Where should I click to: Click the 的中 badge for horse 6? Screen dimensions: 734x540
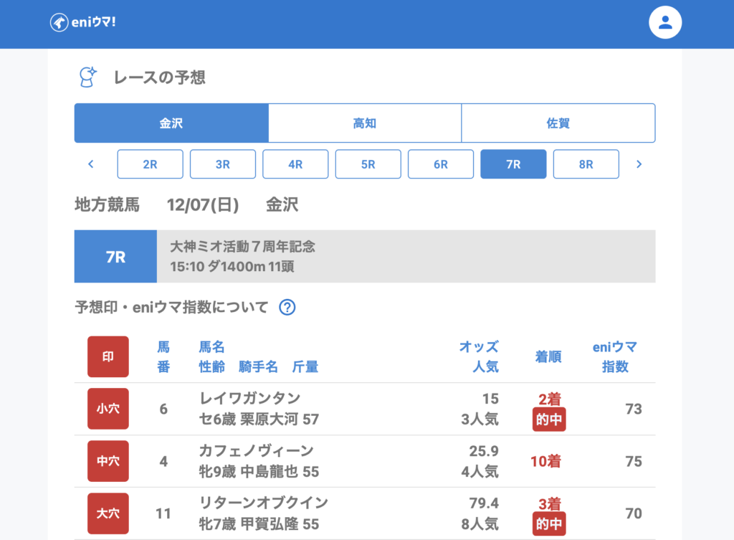tap(549, 420)
